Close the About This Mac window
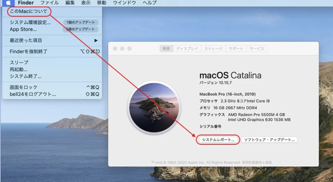The width and height of the screenshot is (333, 182). coord(115,48)
